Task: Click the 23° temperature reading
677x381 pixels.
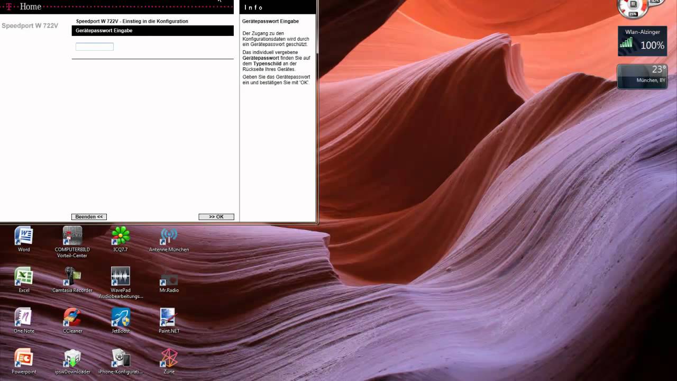Action: click(x=658, y=69)
